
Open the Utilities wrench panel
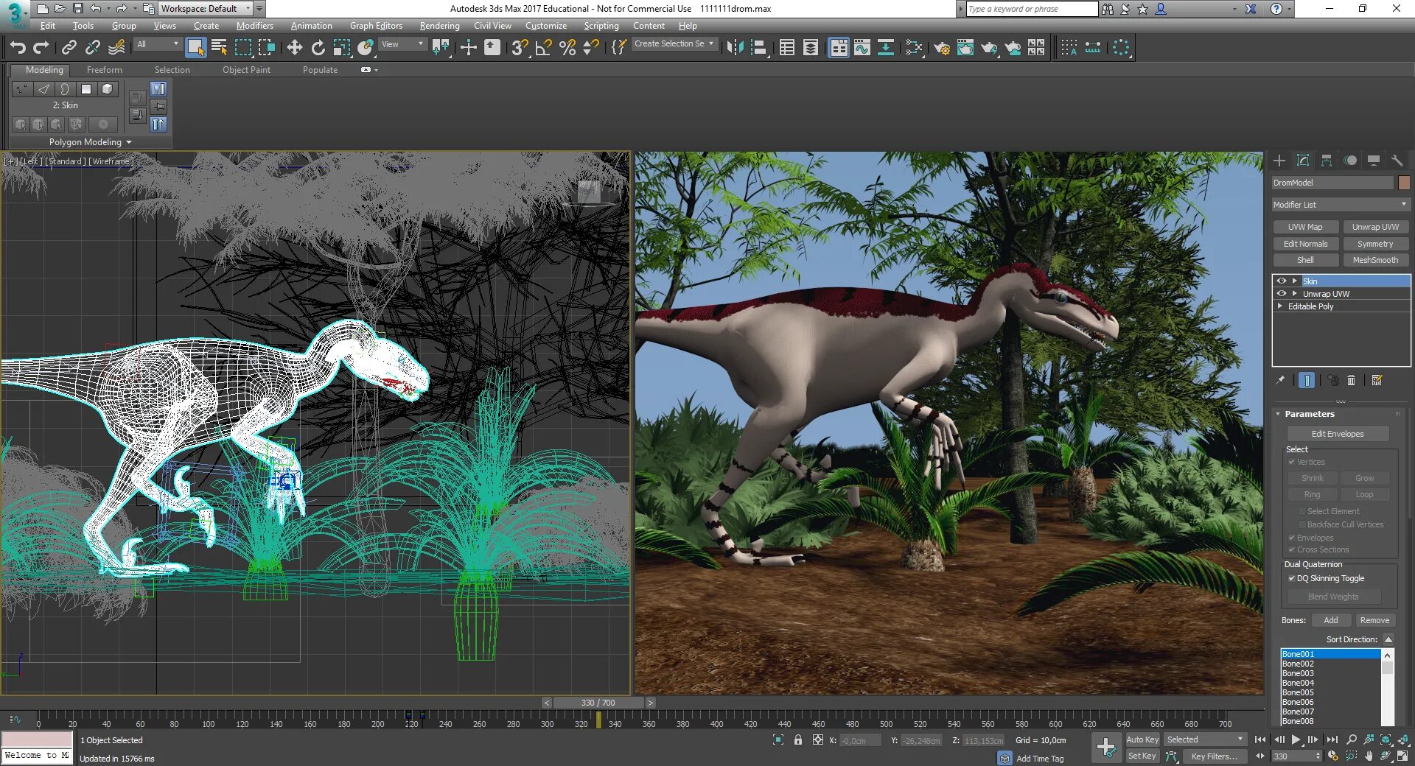coord(1397,161)
